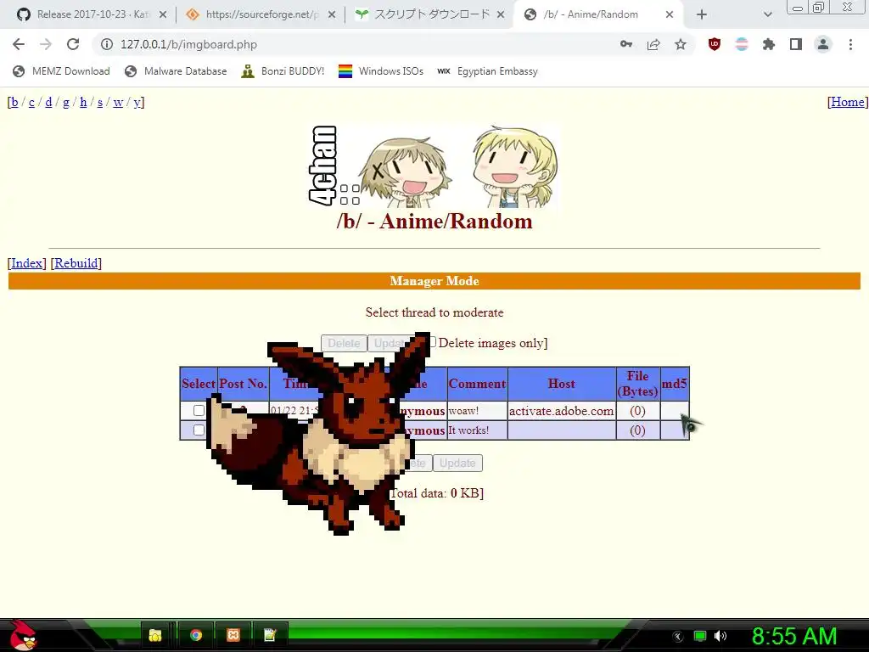Open Chrome profile avatar
Viewport: 869px width, 652px height.
(x=823, y=44)
